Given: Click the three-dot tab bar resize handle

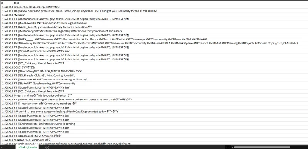Looking at the screenshot, I should click(x=228, y=147).
